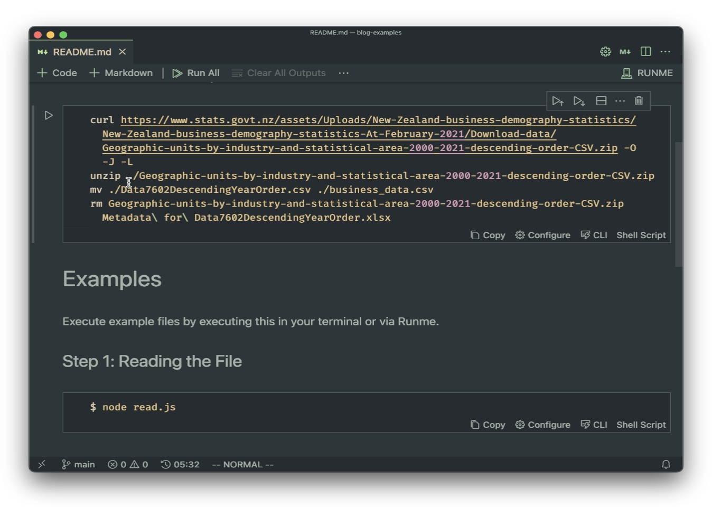
Task: Show errors and warnings count
Action: pos(128,464)
